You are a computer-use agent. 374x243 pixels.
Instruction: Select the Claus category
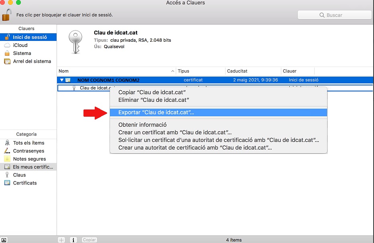(19, 175)
